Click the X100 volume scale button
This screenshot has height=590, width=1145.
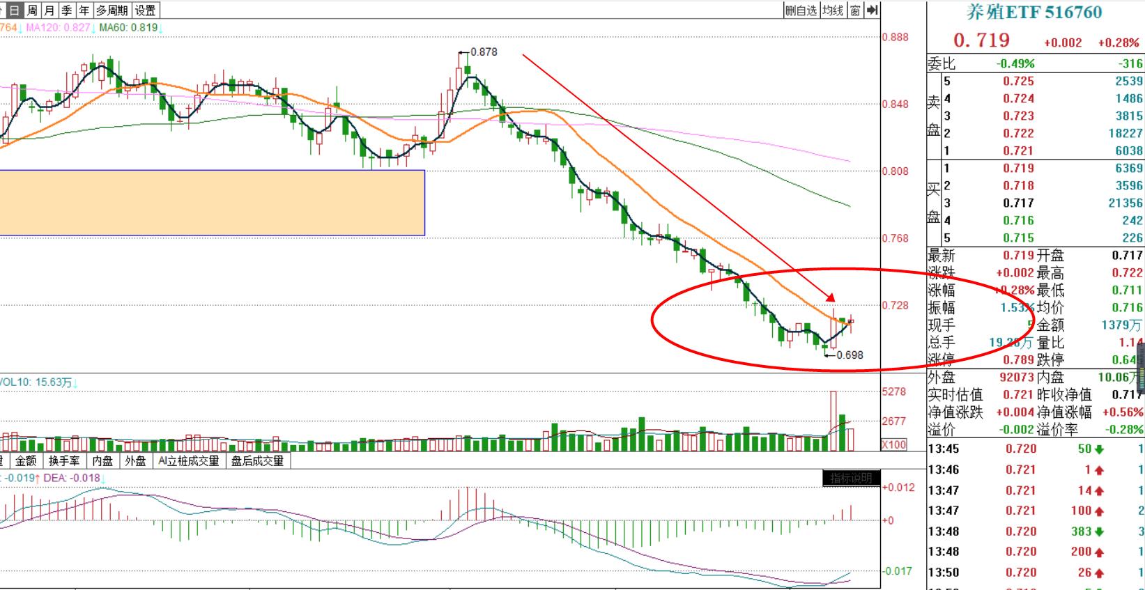coord(894,444)
